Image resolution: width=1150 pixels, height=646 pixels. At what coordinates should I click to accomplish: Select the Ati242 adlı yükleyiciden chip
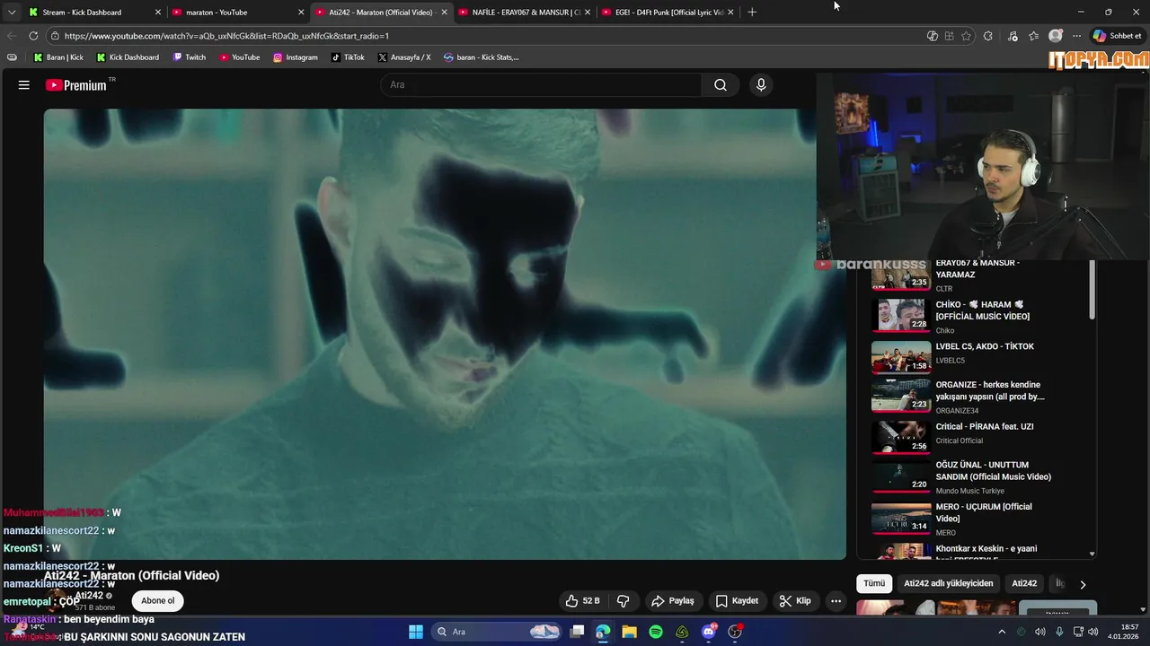tap(948, 583)
